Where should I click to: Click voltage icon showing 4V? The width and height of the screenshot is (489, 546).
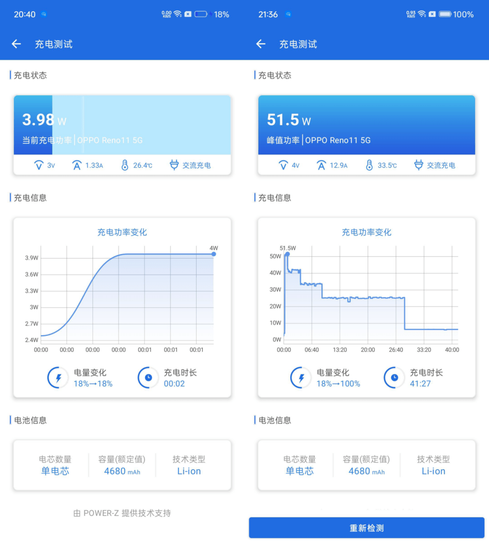point(283,165)
